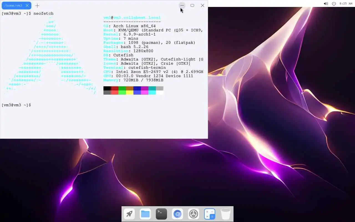Click the 8:25 AM clock

(346, 4)
